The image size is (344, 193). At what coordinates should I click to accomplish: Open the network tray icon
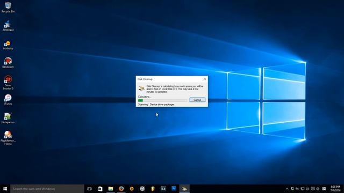[302, 189]
